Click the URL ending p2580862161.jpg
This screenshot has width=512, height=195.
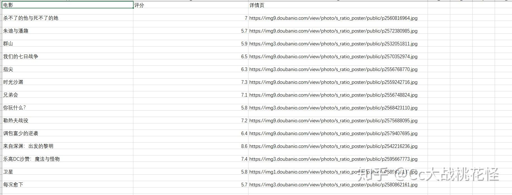click(333, 184)
